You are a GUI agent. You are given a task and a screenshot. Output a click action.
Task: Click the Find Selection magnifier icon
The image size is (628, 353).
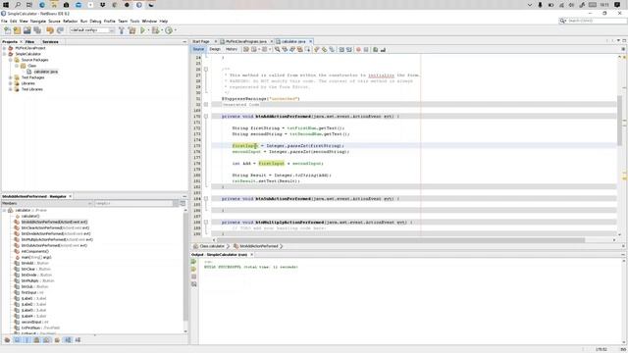[277, 50]
